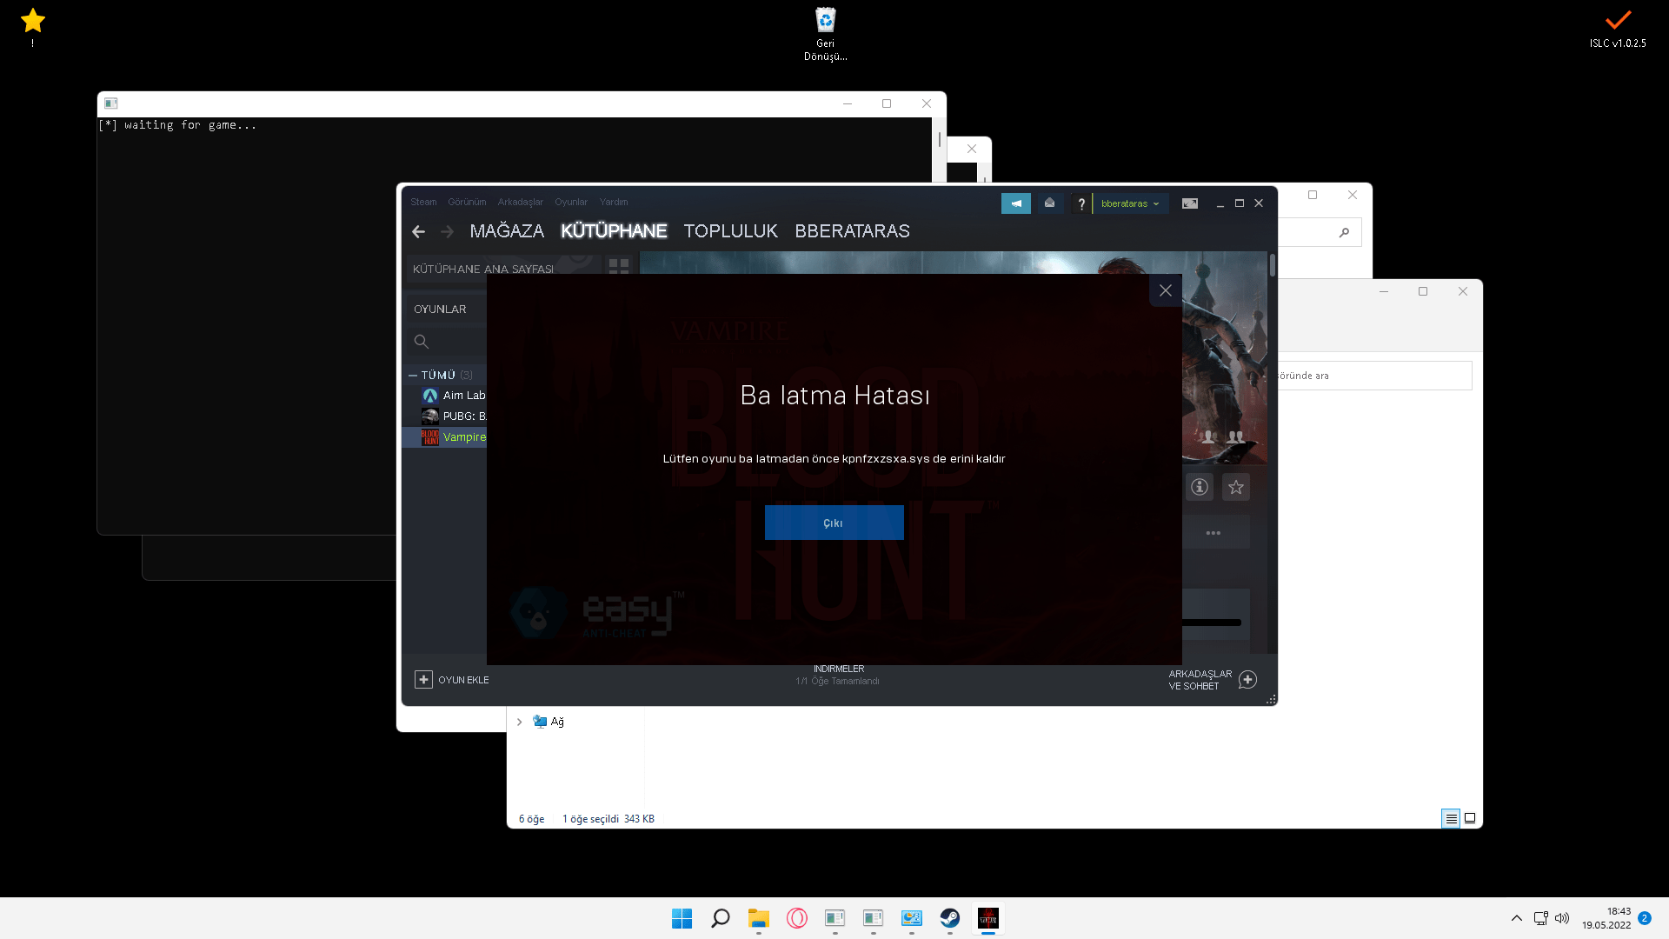The width and height of the screenshot is (1669, 939).
Task: Select Ağ network item in Explorer
Action: point(549,722)
